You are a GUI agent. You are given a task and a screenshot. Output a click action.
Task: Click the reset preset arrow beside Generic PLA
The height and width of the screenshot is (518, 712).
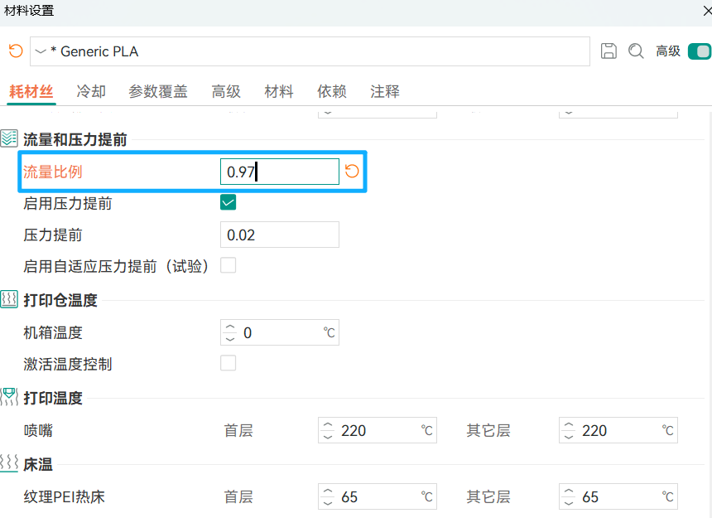point(15,51)
